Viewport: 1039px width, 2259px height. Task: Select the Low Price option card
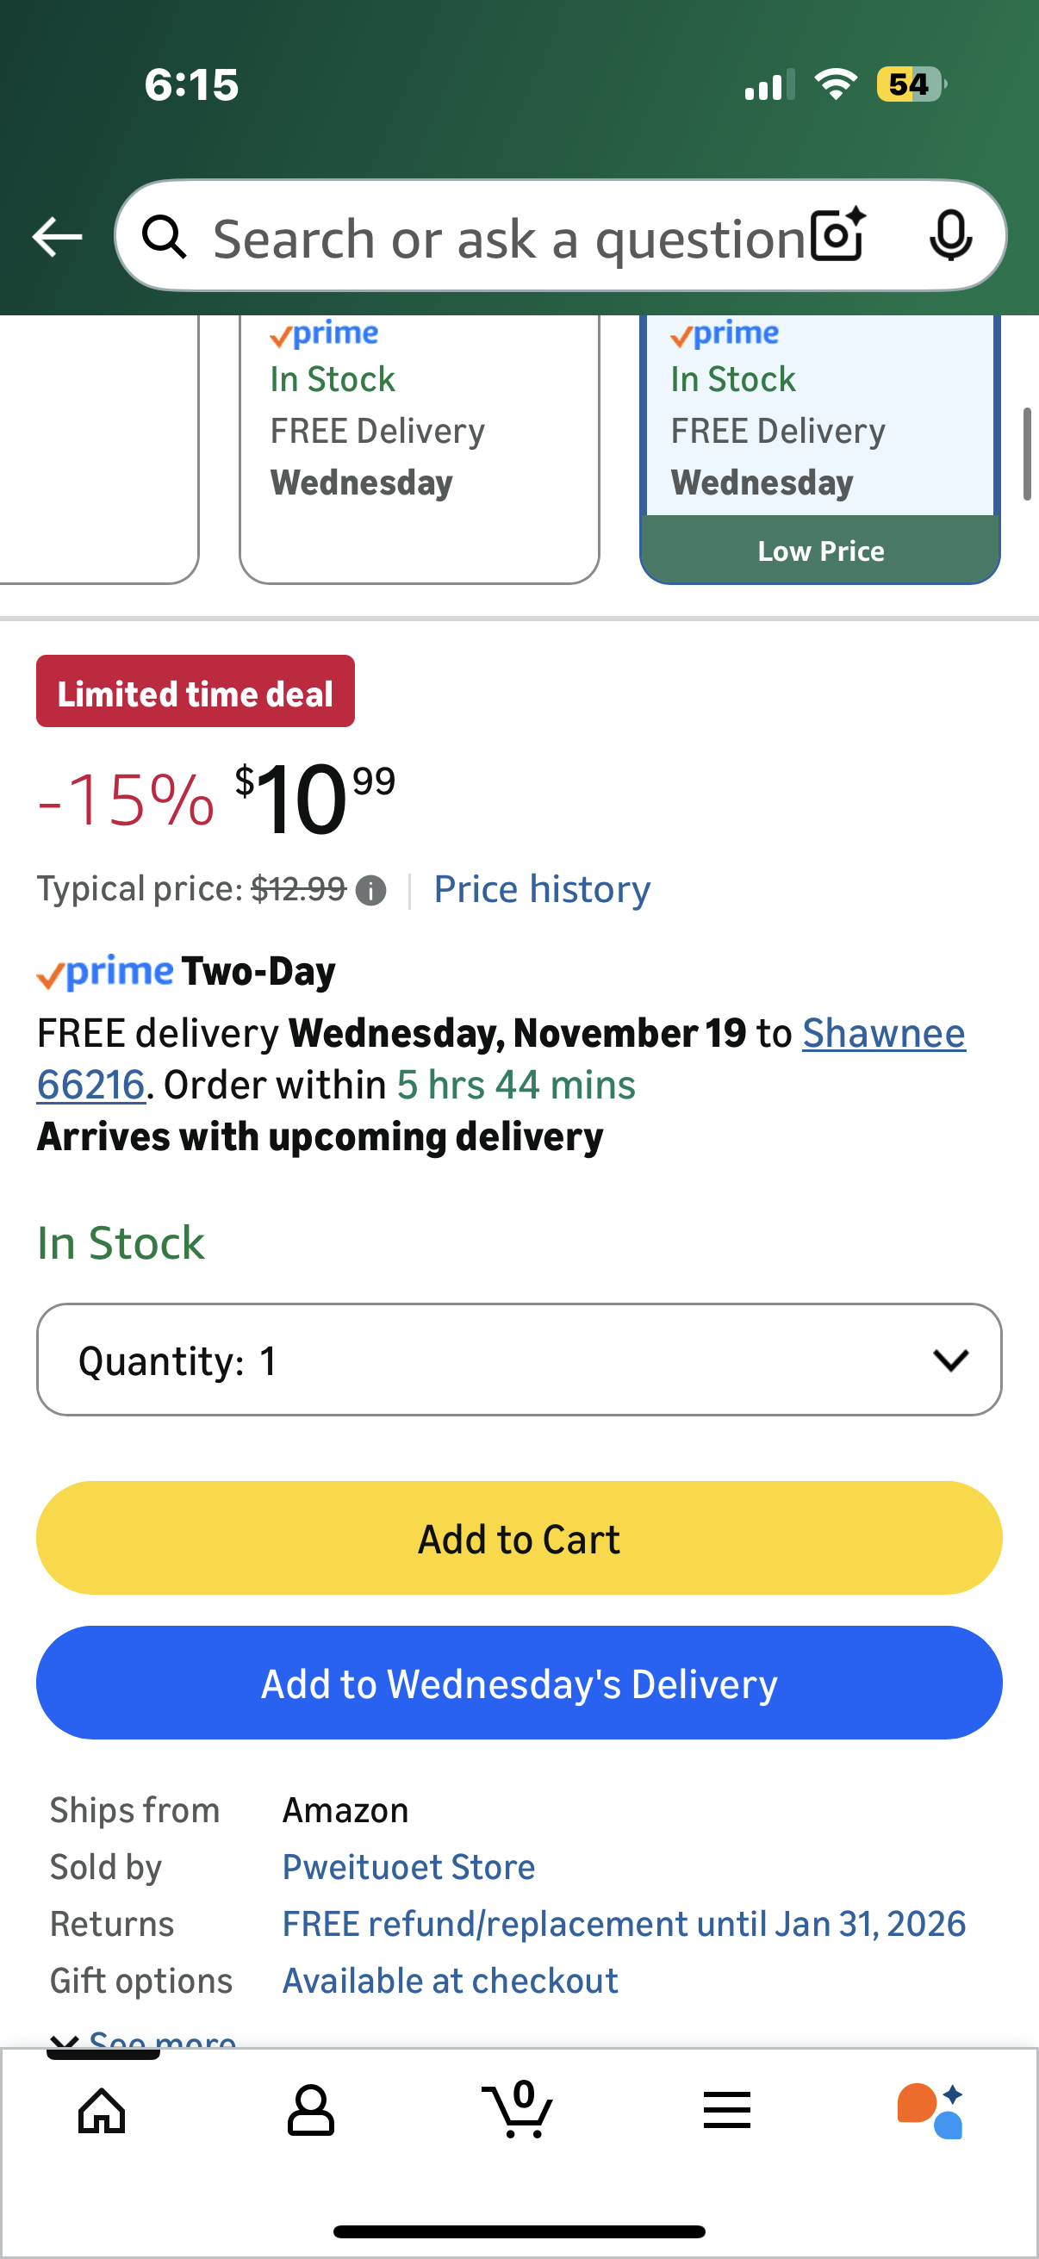click(820, 447)
